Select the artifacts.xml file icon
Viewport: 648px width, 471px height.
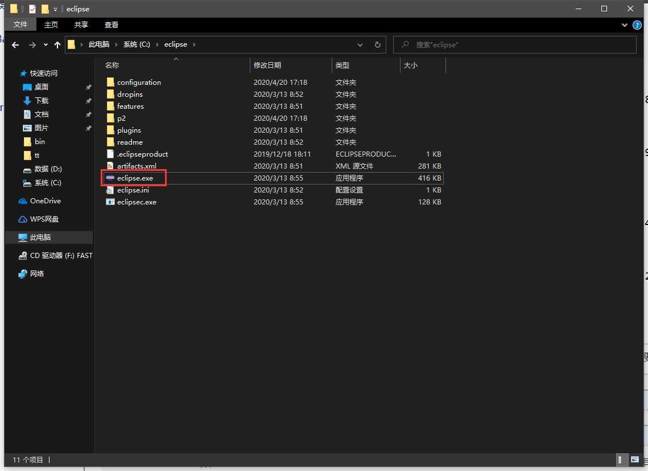point(110,166)
